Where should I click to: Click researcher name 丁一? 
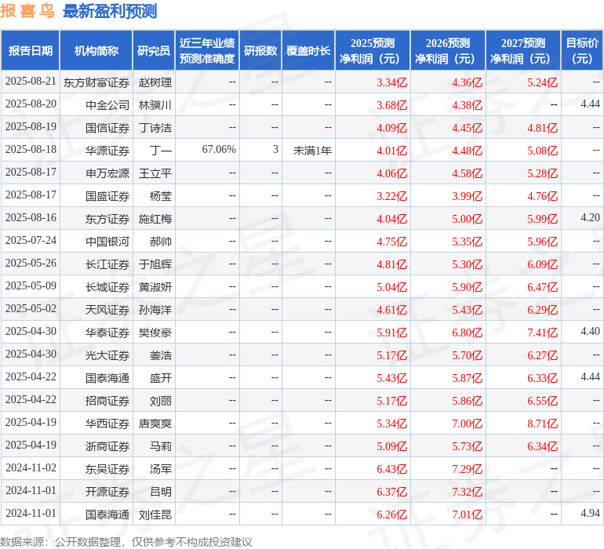[x=161, y=150]
